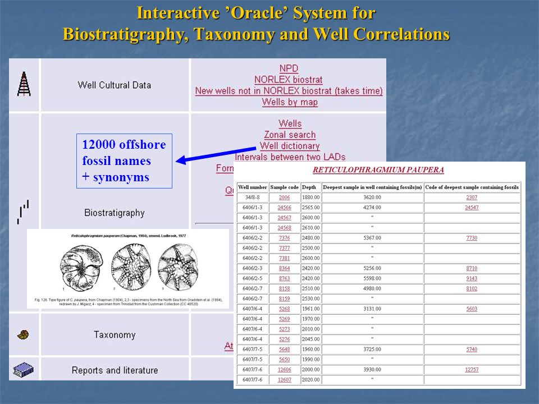Click depth value 2045.00
The height and width of the screenshot is (404, 539).
(x=310, y=339)
